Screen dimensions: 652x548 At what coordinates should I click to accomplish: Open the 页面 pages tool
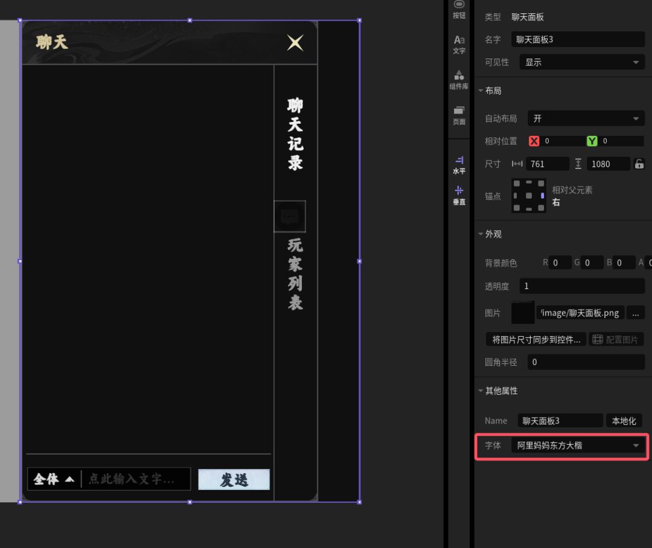(459, 116)
